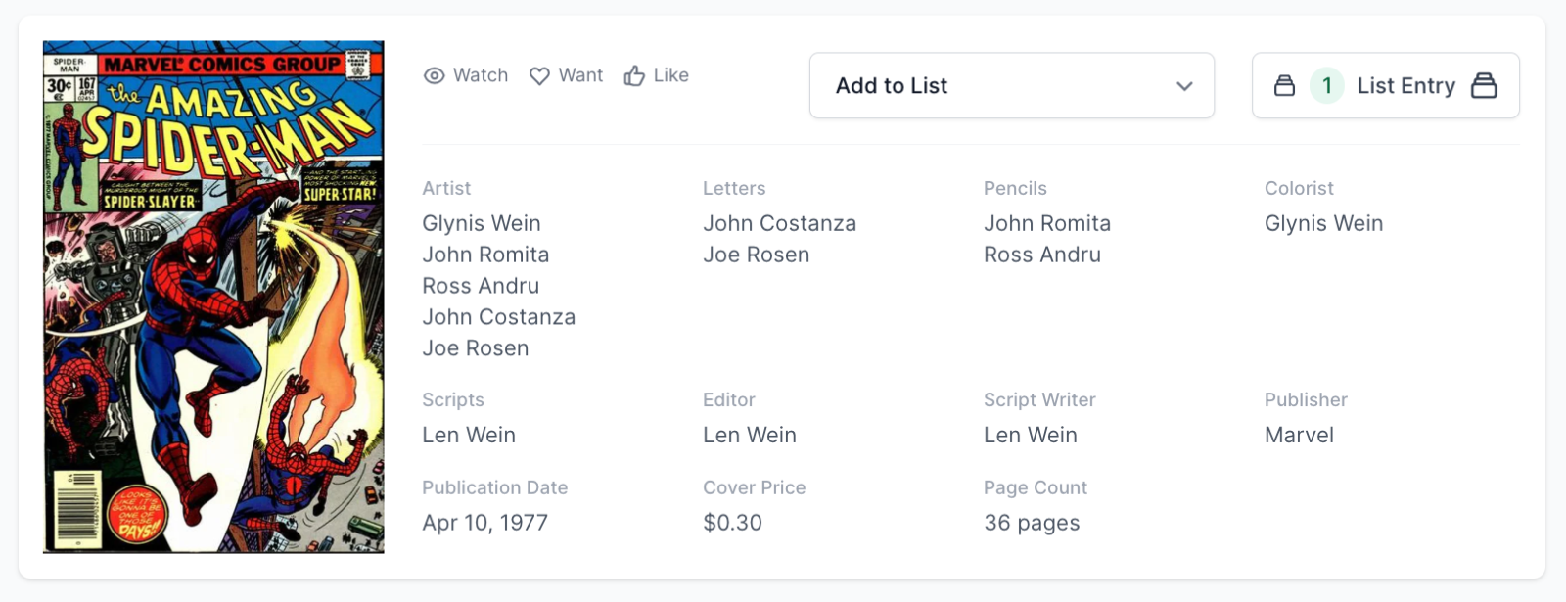1566x602 pixels.
Task: Click the thumbs-up Like icon
Action: (634, 76)
